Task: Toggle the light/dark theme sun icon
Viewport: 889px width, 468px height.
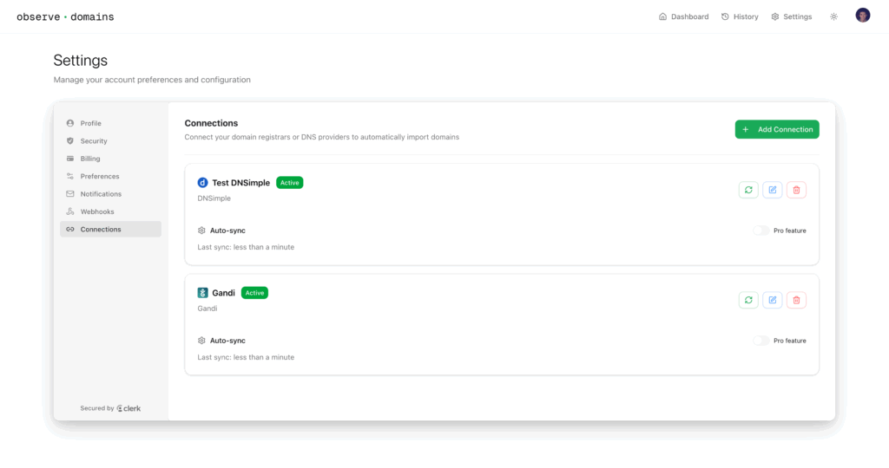Action: [x=833, y=16]
